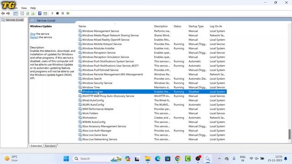Select Xbox Live Game Save row

(x=152, y=135)
